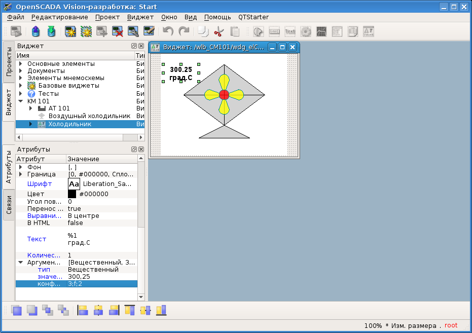Open the Проект menu
The image size is (472, 333).
107,17
